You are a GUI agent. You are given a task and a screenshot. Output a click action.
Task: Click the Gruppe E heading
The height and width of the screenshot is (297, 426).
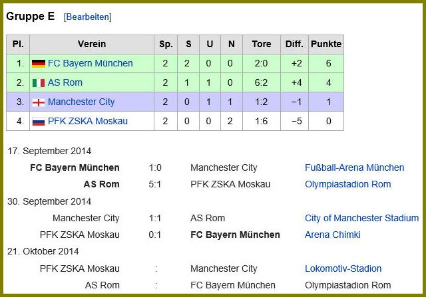[x=31, y=17]
